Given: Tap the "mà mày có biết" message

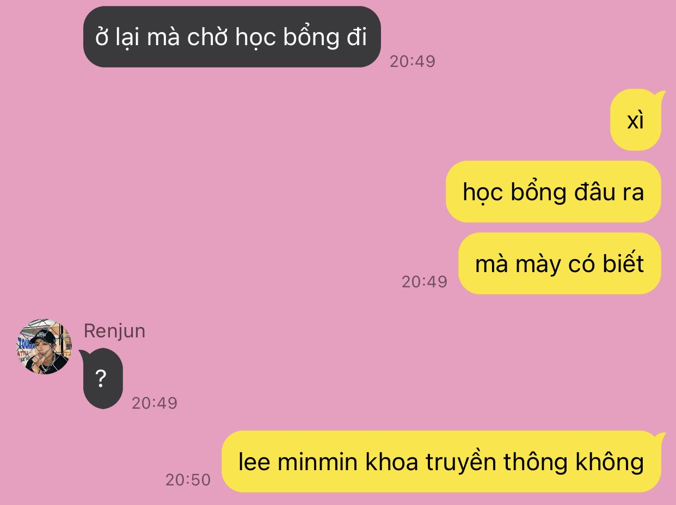Looking at the screenshot, I should click(x=560, y=263).
